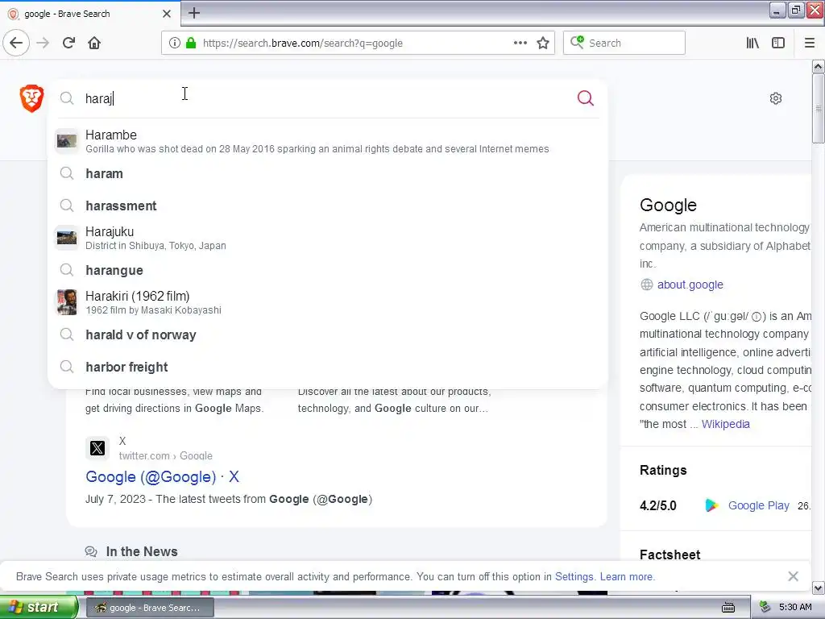
Task: Open the Wikipedia link in Google infobox
Action: pyautogui.click(x=726, y=424)
